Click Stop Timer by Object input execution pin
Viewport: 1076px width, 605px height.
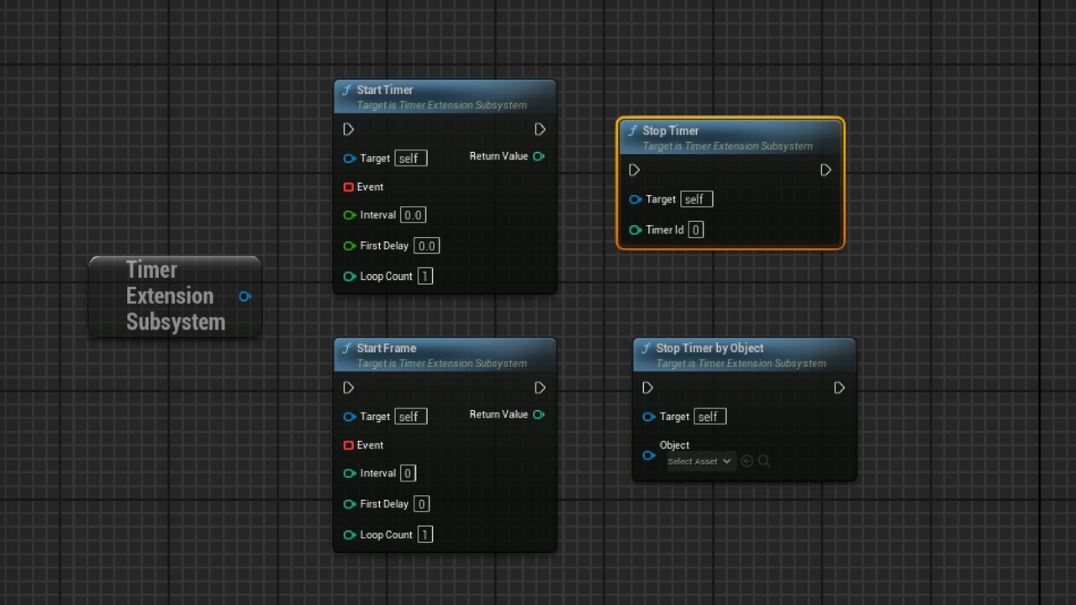pos(648,388)
